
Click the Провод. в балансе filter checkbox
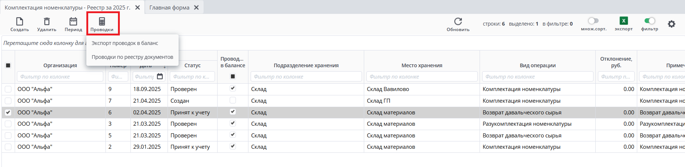233,76
